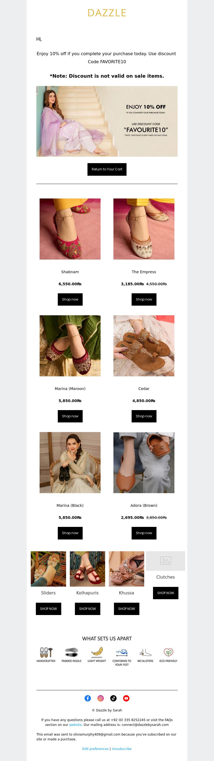The width and height of the screenshot is (214, 761).
Task: Click the Eco-Friendly heart leaf icon
Action: [x=168, y=652]
